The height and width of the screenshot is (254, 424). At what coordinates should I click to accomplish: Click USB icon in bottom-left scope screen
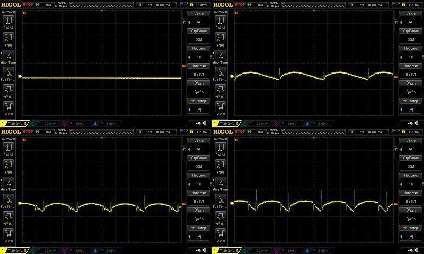tap(199, 250)
